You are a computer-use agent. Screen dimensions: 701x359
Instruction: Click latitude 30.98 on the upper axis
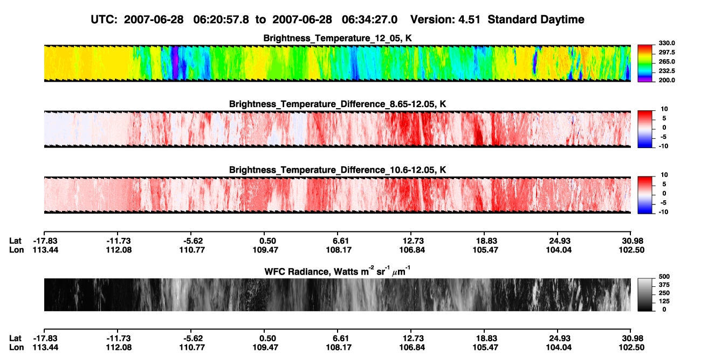(x=633, y=241)
